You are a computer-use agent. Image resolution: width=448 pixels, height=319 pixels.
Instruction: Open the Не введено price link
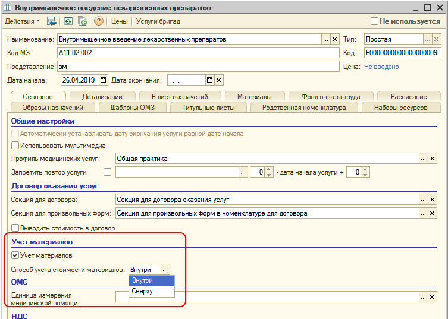(x=381, y=67)
